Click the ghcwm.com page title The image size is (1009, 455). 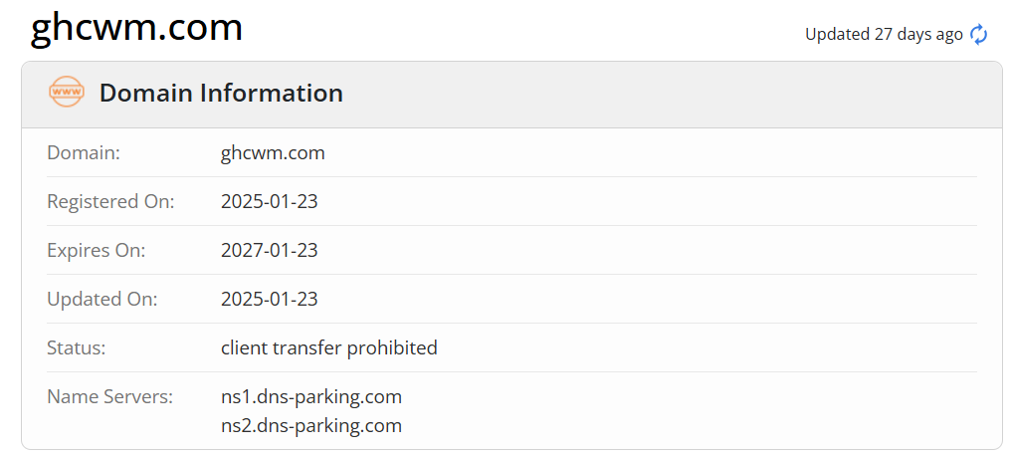click(x=137, y=27)
